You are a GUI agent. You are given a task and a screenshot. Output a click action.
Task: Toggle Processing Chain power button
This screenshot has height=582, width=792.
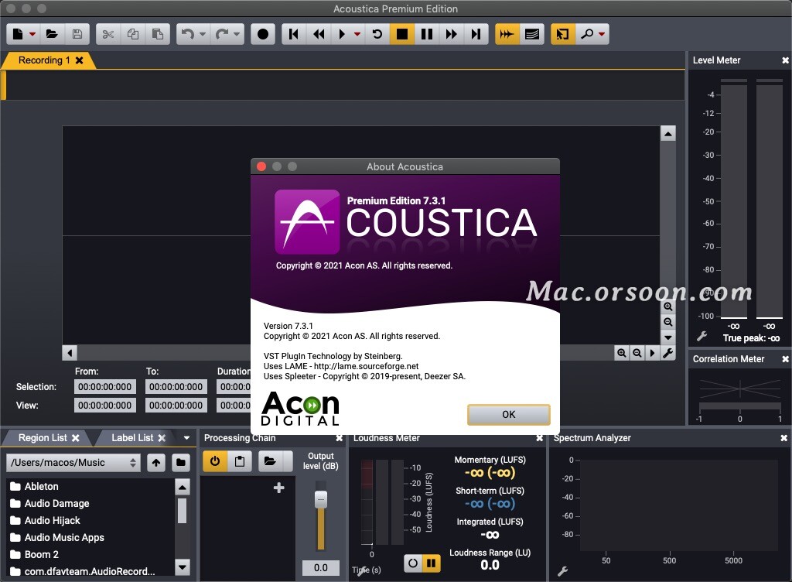[215, 461]
